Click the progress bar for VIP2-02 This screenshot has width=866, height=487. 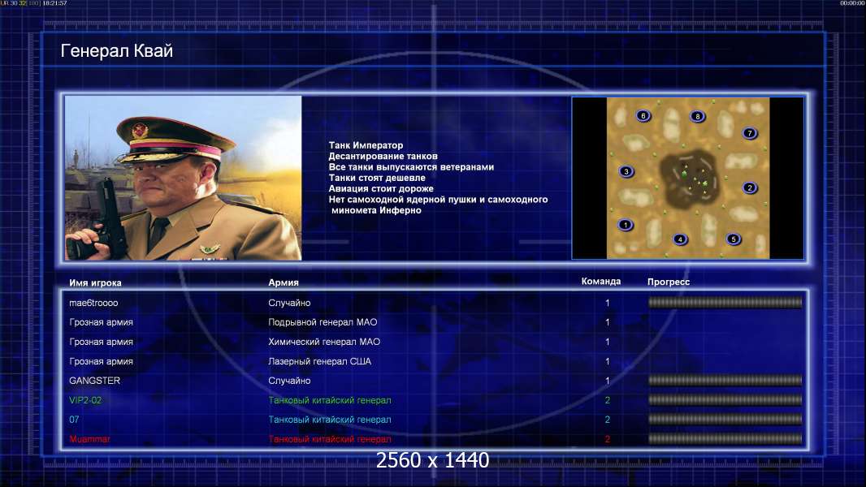725,400
